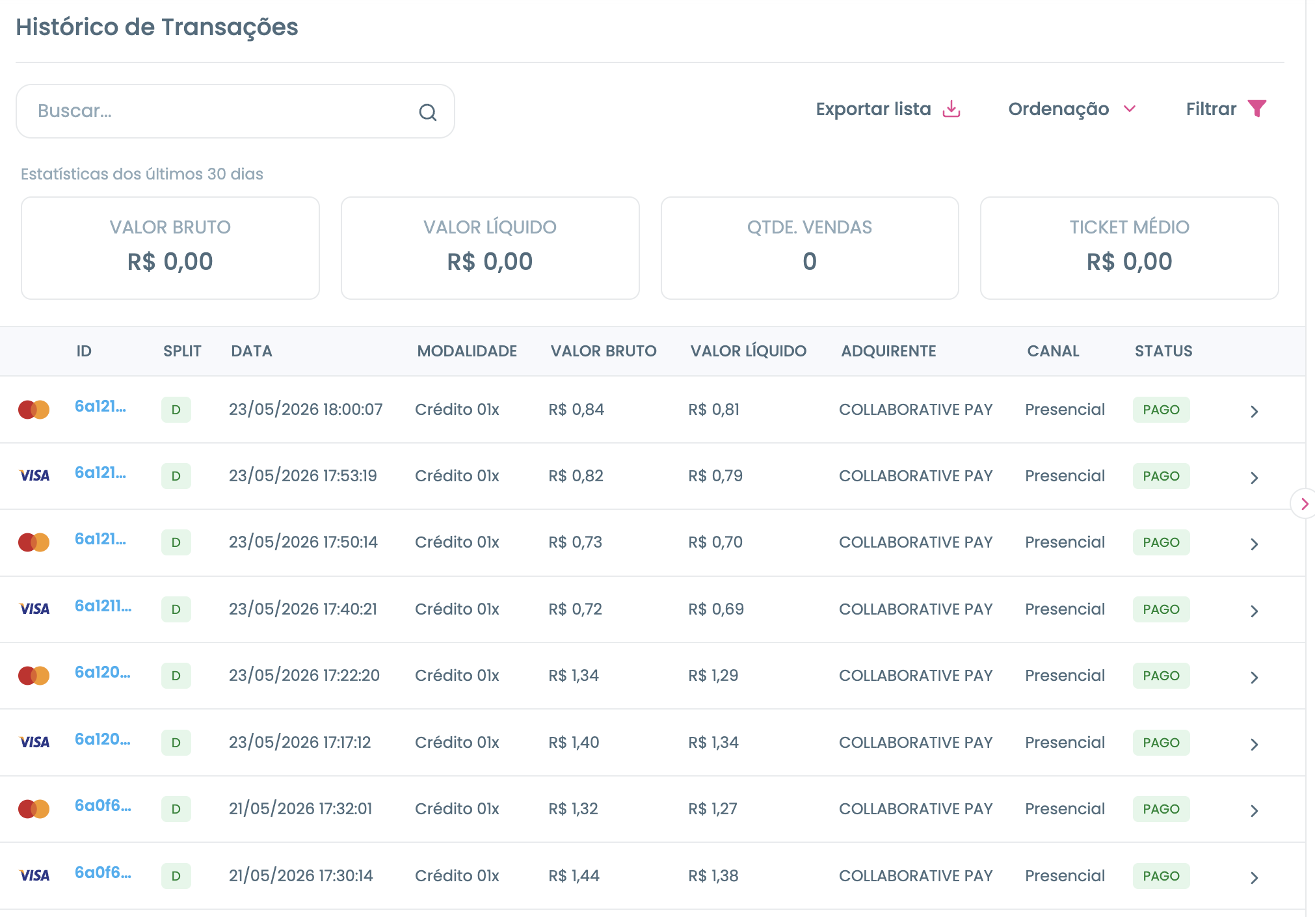Screen dimensions: 1315x917
Task: Click net value R$ 1,38 cell
Action: point(713,876)
